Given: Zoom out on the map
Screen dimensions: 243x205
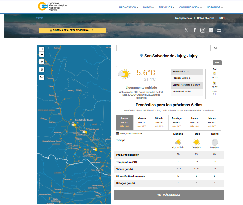Looking at the screenshot, I should (x=42, y=54).
